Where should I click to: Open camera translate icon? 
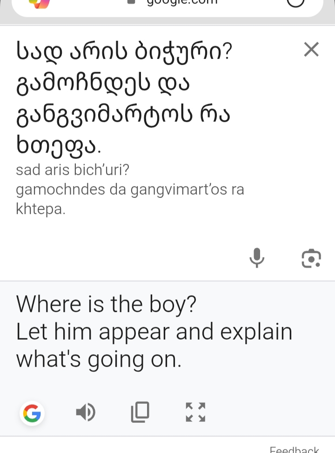(x=311, y=258)
